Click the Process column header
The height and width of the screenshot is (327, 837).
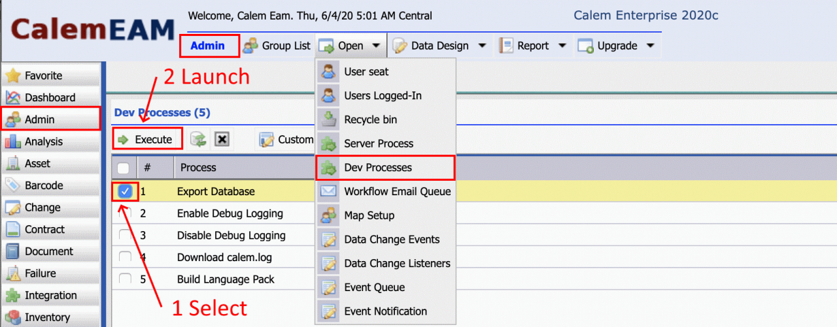pyautogui.click(x=198, y=168)
